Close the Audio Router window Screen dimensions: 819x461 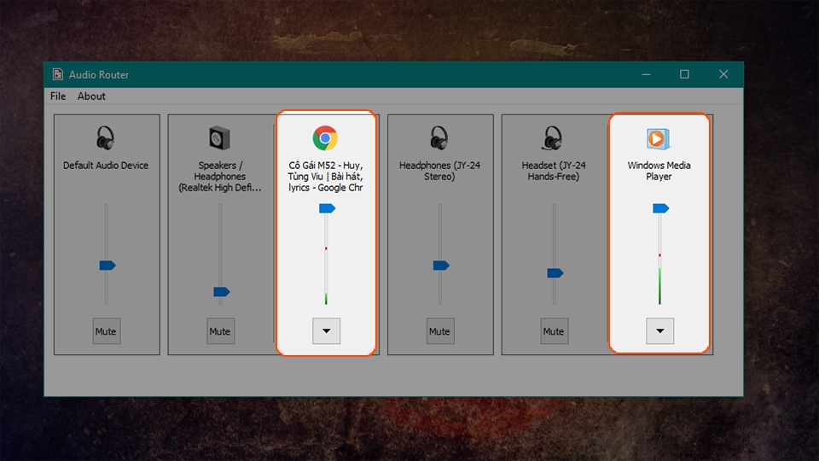723,75
